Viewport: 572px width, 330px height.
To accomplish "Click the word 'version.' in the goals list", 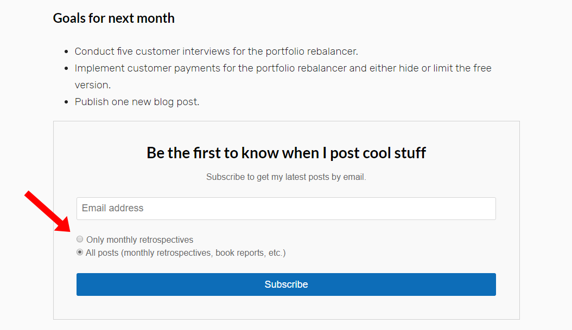I will [93, 85].
